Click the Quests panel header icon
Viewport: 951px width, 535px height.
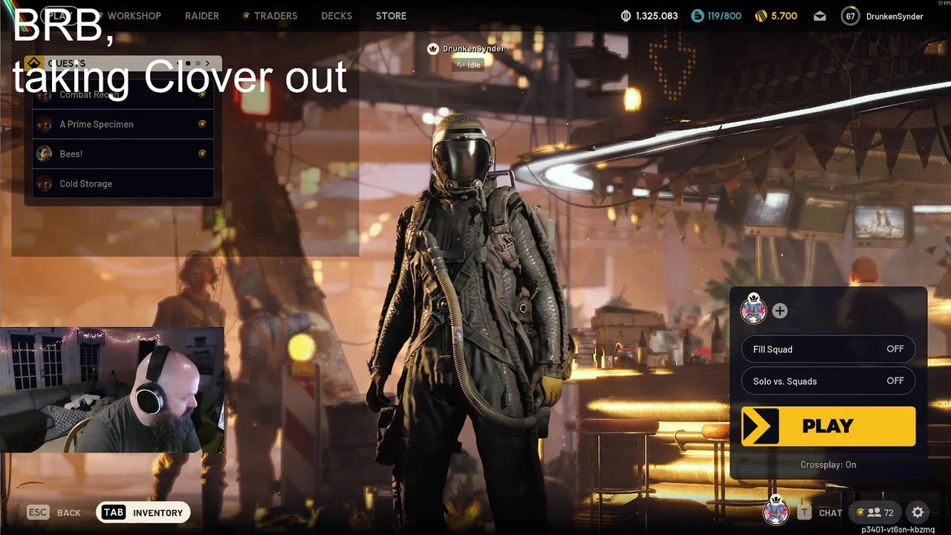33,63
